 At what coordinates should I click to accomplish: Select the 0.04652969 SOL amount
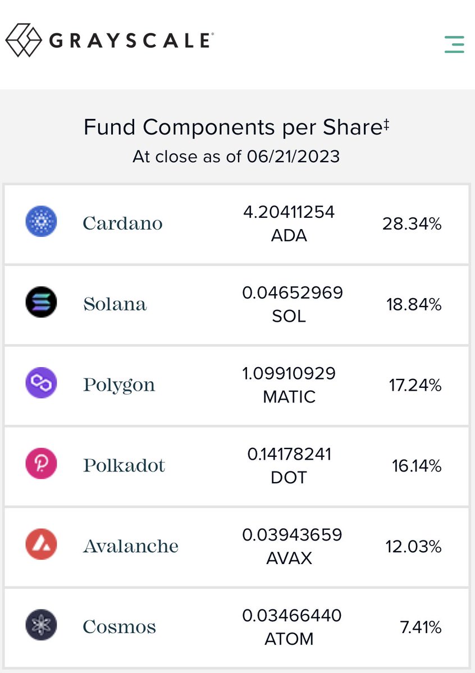293,304
